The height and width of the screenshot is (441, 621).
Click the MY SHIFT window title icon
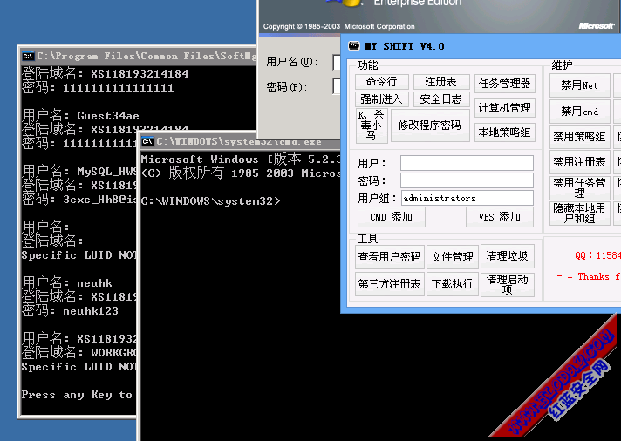pyautogui.click(x=353, y=46)
